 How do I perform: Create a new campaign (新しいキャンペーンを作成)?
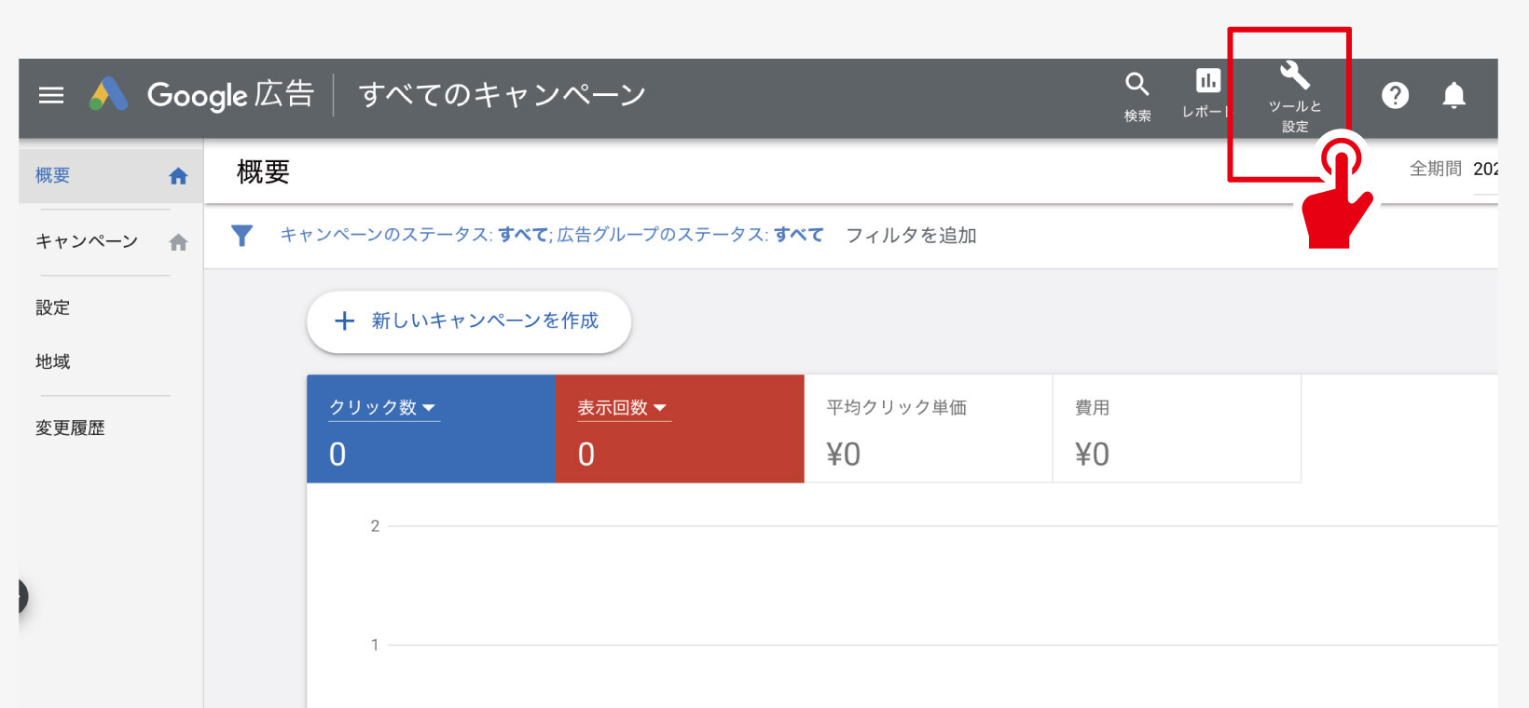[x=469, y=321]
